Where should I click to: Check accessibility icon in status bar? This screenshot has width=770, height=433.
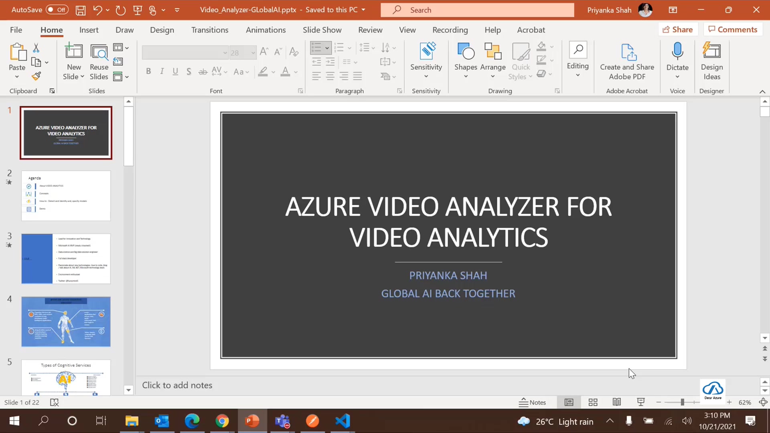54,402
